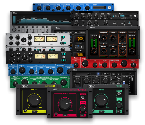This screenshot has width=145, height=125.
Task: Toggle the Bypass switch on Compressor One
Action: 128,74
